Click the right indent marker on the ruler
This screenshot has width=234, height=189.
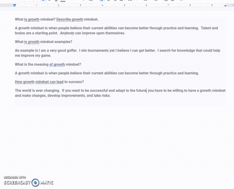225,5
